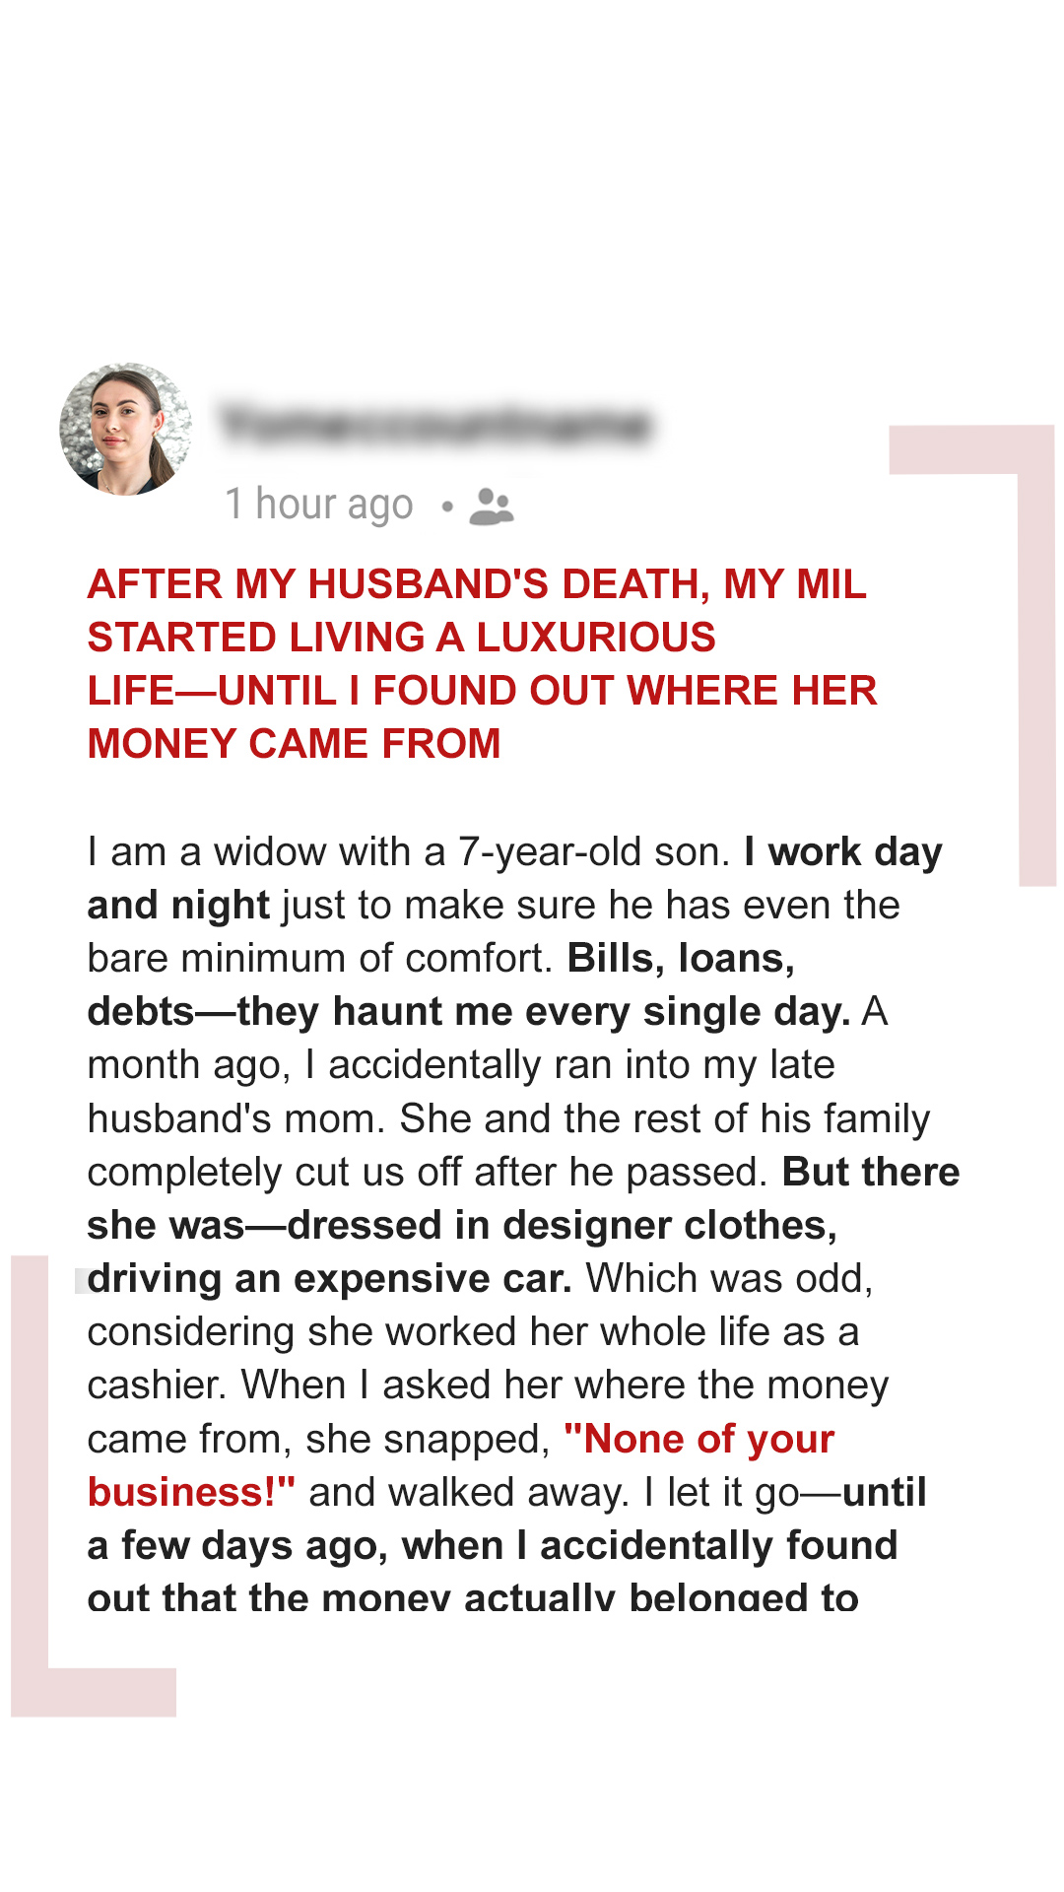Click bold text "driving an expensive car."

(x=330, y=1279)
